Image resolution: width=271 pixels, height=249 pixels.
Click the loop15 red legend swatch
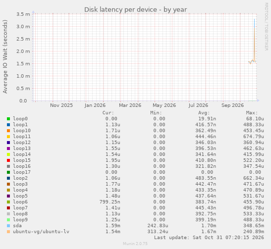[x=8, y=160]
